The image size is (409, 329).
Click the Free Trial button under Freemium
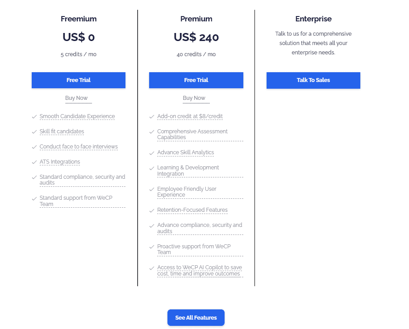(79, 80)
